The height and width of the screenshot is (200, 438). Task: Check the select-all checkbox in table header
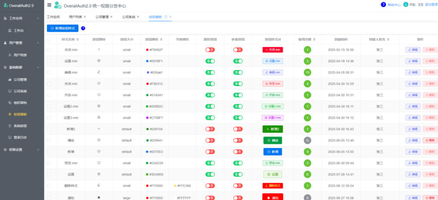[x=49, y=40]
